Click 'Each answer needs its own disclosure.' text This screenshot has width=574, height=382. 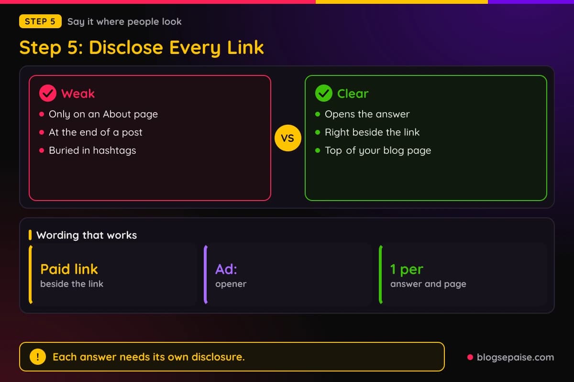click(149, 357)
